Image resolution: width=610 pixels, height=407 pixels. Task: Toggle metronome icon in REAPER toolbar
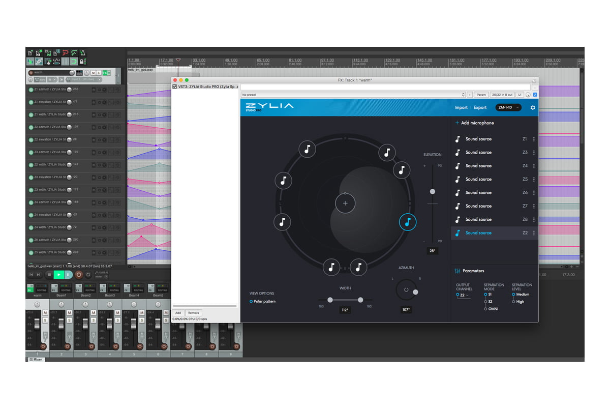click(x=82, y=52)
